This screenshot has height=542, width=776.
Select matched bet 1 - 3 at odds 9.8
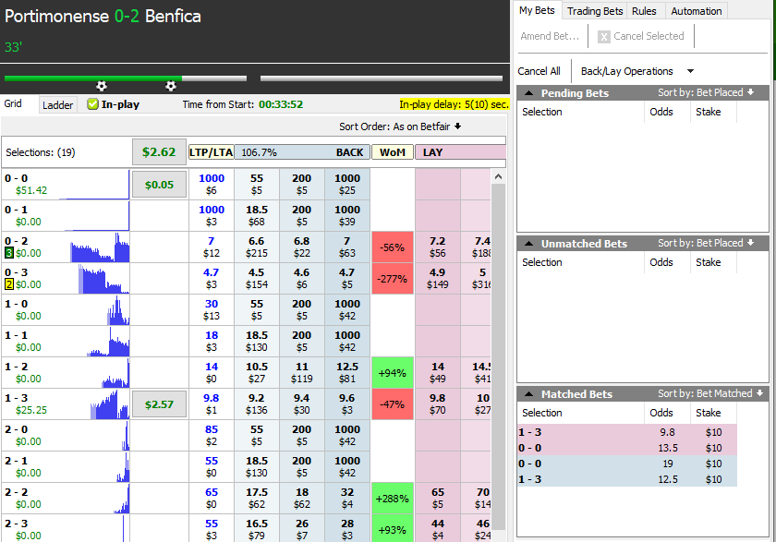click(x=627, y=432)
